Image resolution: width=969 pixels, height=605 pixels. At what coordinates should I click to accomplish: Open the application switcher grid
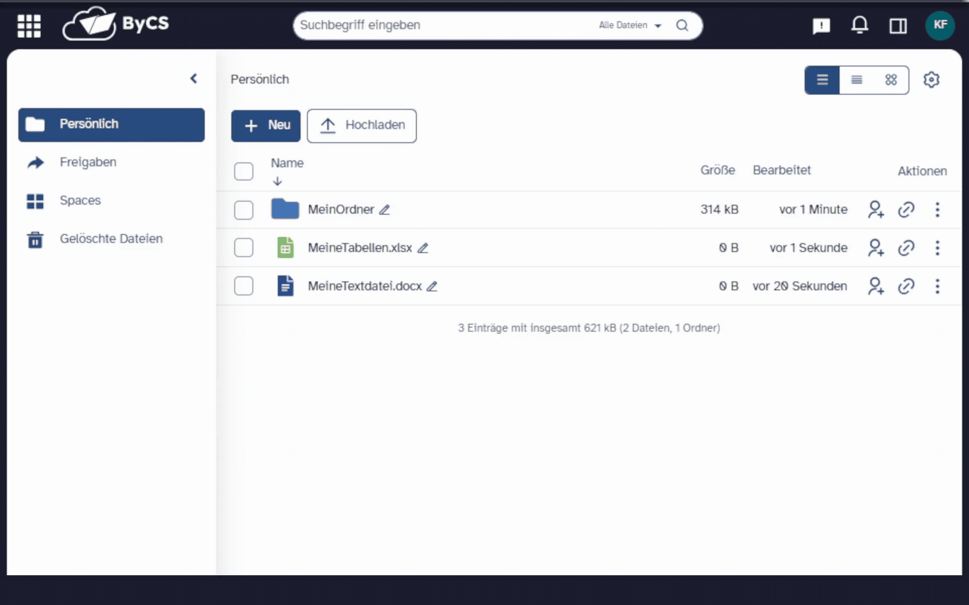(x=29, y=26)
